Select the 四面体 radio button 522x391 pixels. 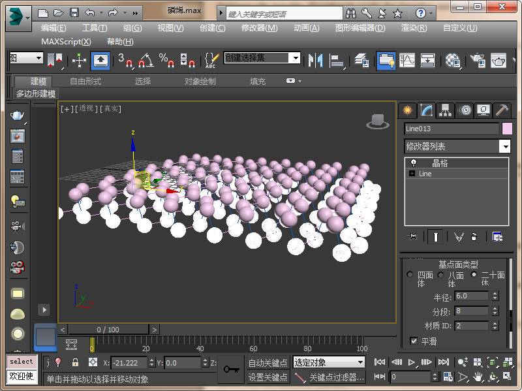click(x=410, y=275)
